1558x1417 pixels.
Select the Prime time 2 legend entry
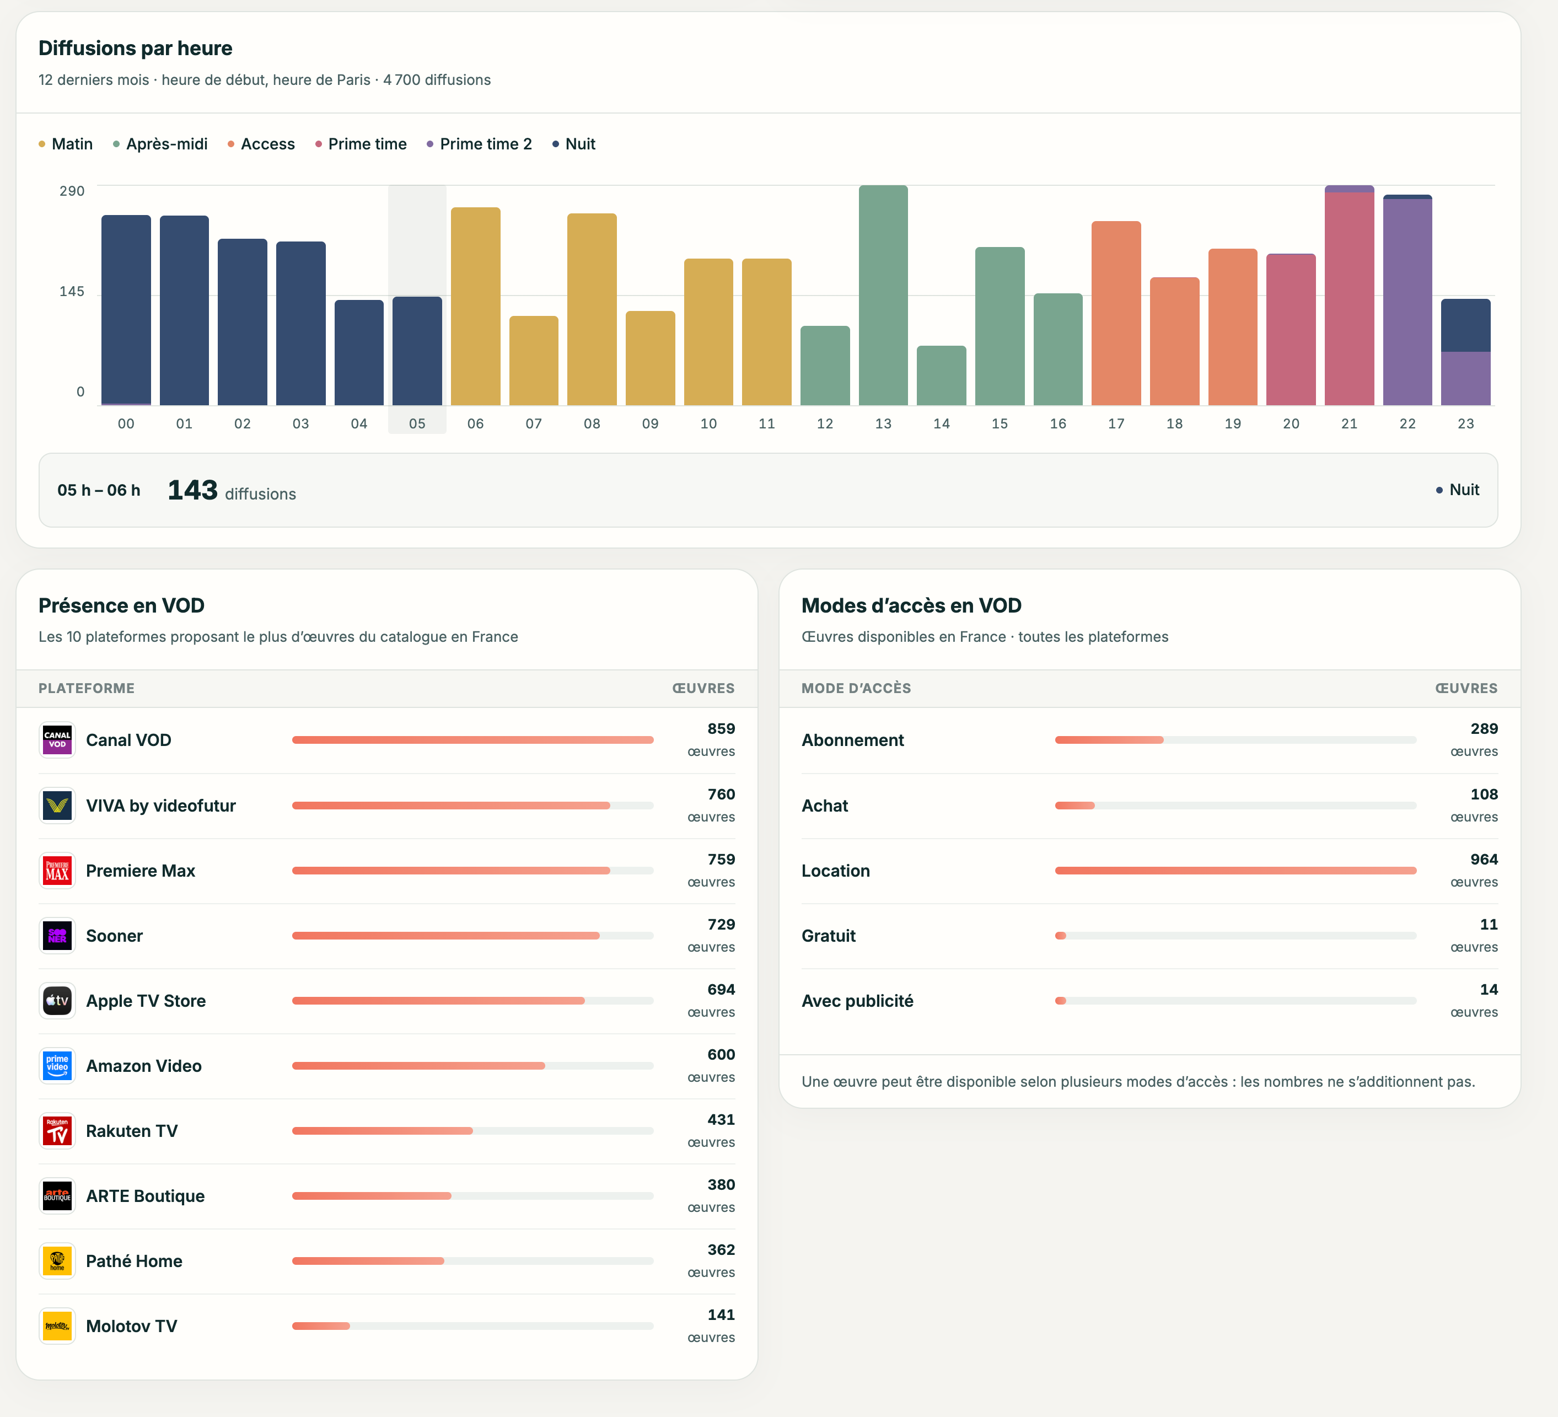(x=479, y=144)
